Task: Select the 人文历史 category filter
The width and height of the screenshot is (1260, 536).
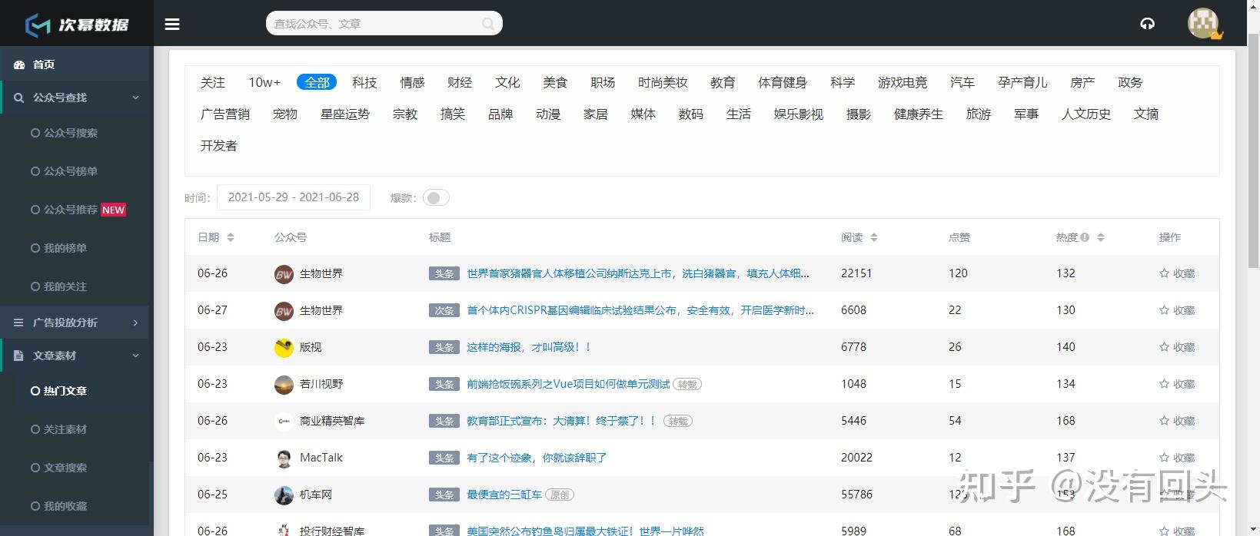Action: (x=1085, y=114)
